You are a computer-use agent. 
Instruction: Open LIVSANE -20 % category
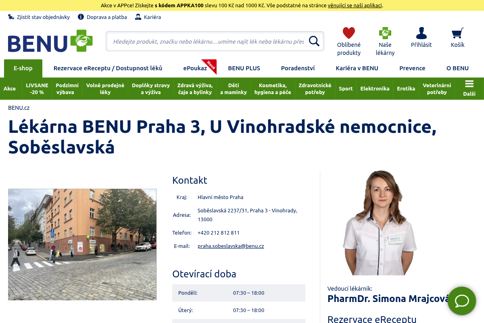tap(37, 88)
